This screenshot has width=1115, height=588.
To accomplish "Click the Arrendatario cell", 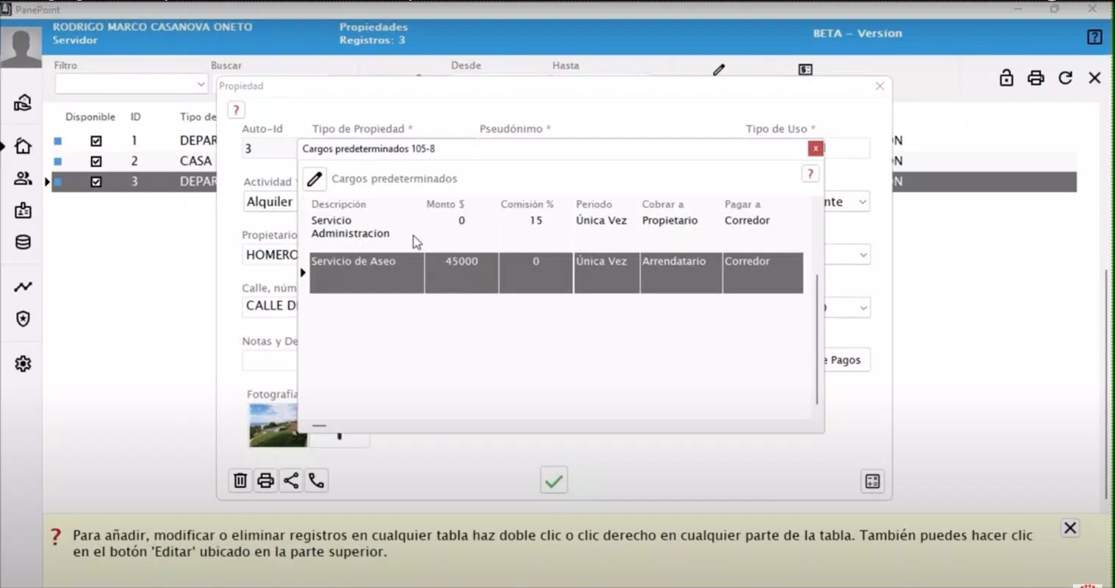I will point(681,273).
